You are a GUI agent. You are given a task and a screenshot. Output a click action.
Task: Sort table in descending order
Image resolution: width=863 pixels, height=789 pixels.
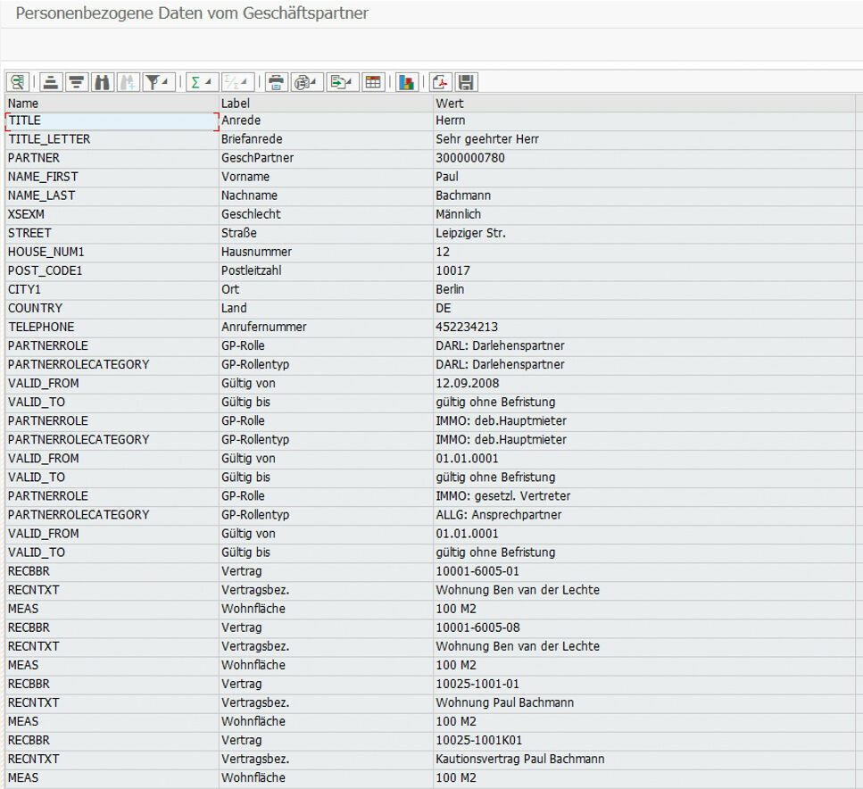pyautogui.click(x=76, y=82)
